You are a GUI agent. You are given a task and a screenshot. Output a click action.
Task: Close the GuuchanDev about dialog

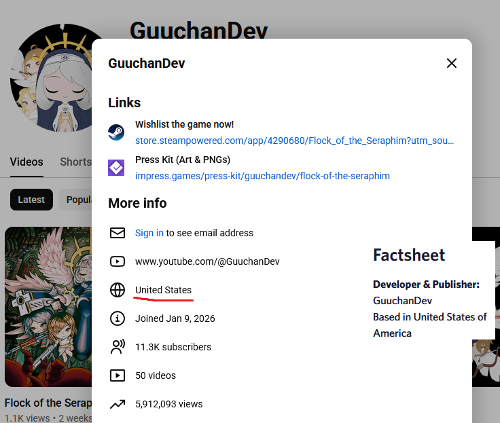click(x=452, y=63)
